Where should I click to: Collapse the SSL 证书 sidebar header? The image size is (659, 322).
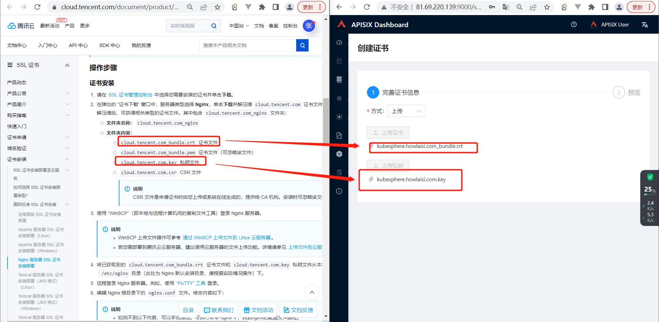[67, 65]
